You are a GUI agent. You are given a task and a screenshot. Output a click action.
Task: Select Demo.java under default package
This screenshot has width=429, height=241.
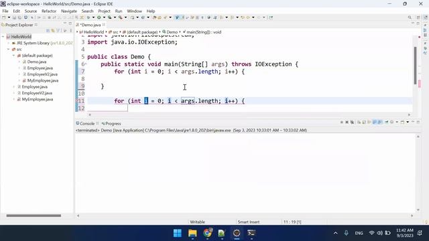point(37,62)
